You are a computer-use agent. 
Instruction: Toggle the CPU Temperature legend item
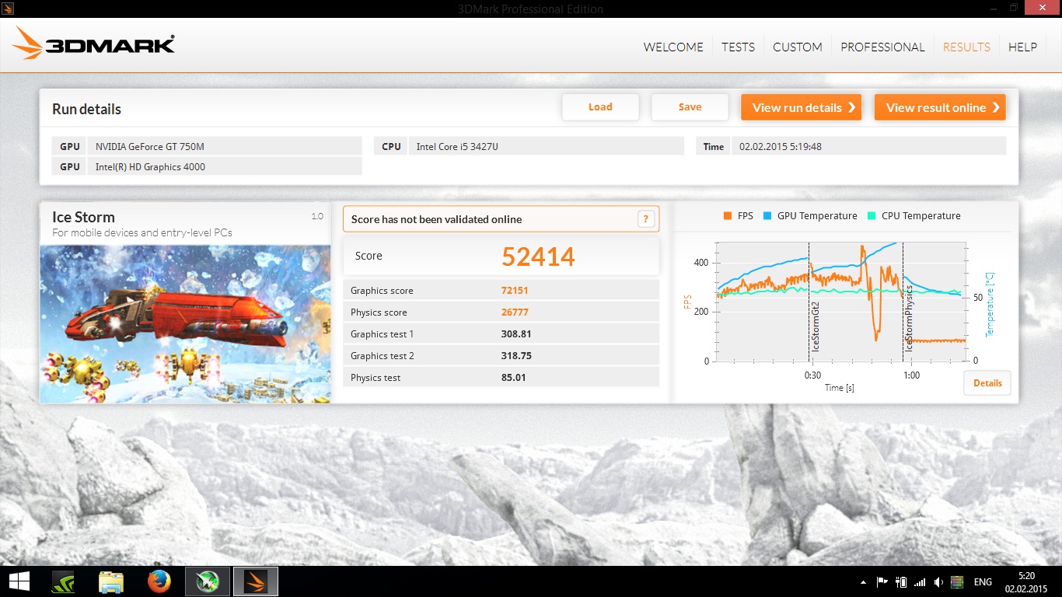point(914,216)
